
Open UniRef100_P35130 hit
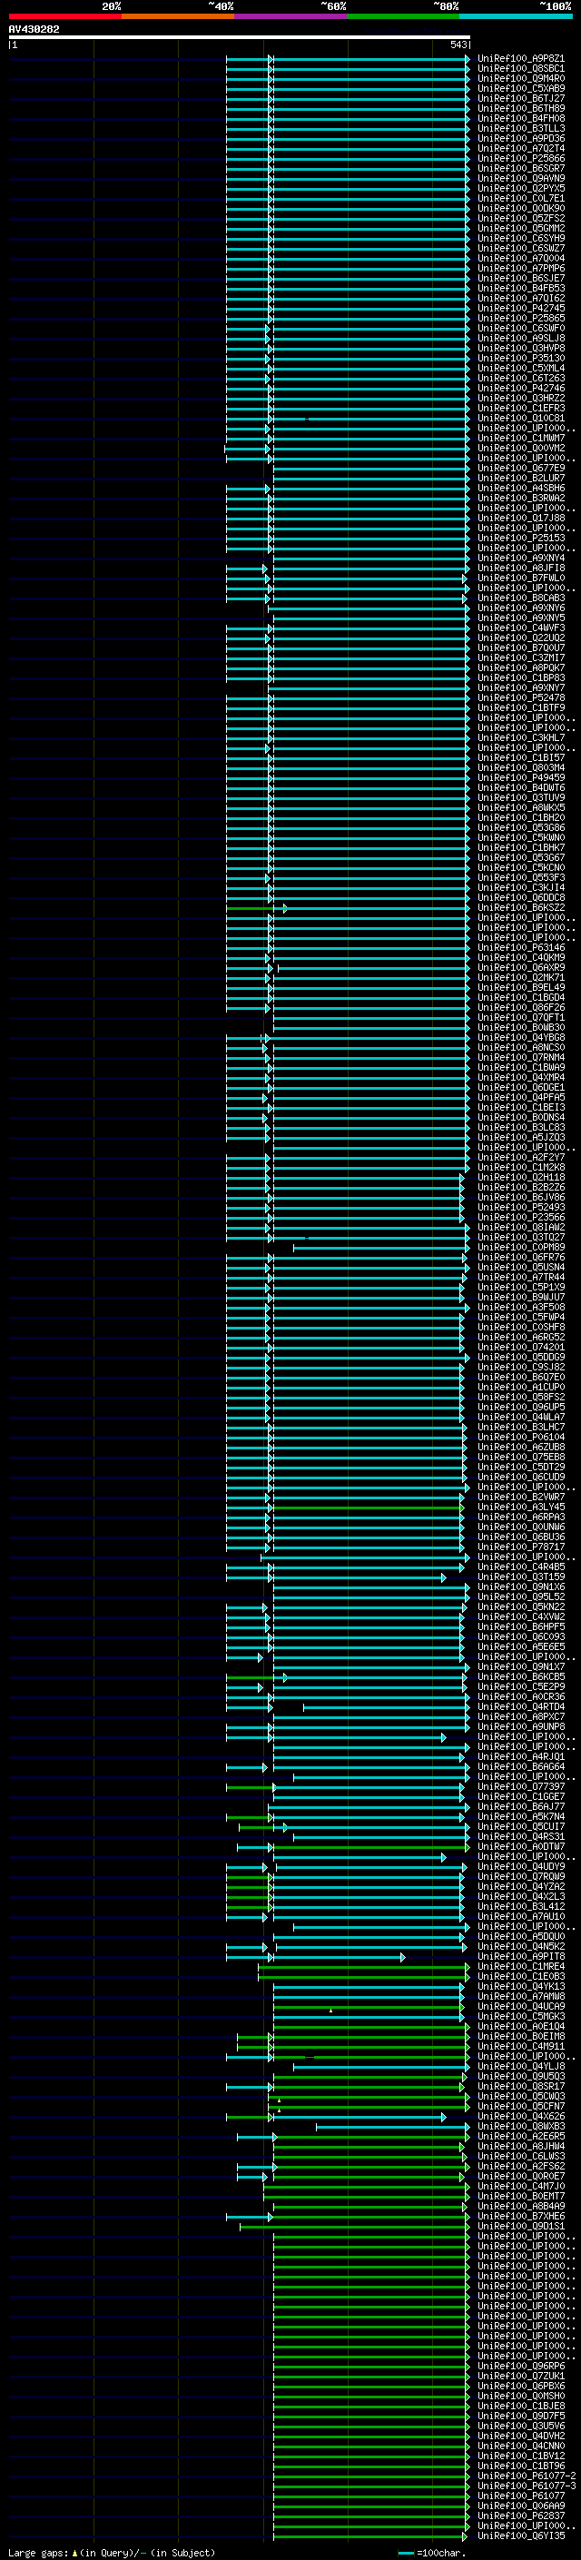(x=521, y=358)
